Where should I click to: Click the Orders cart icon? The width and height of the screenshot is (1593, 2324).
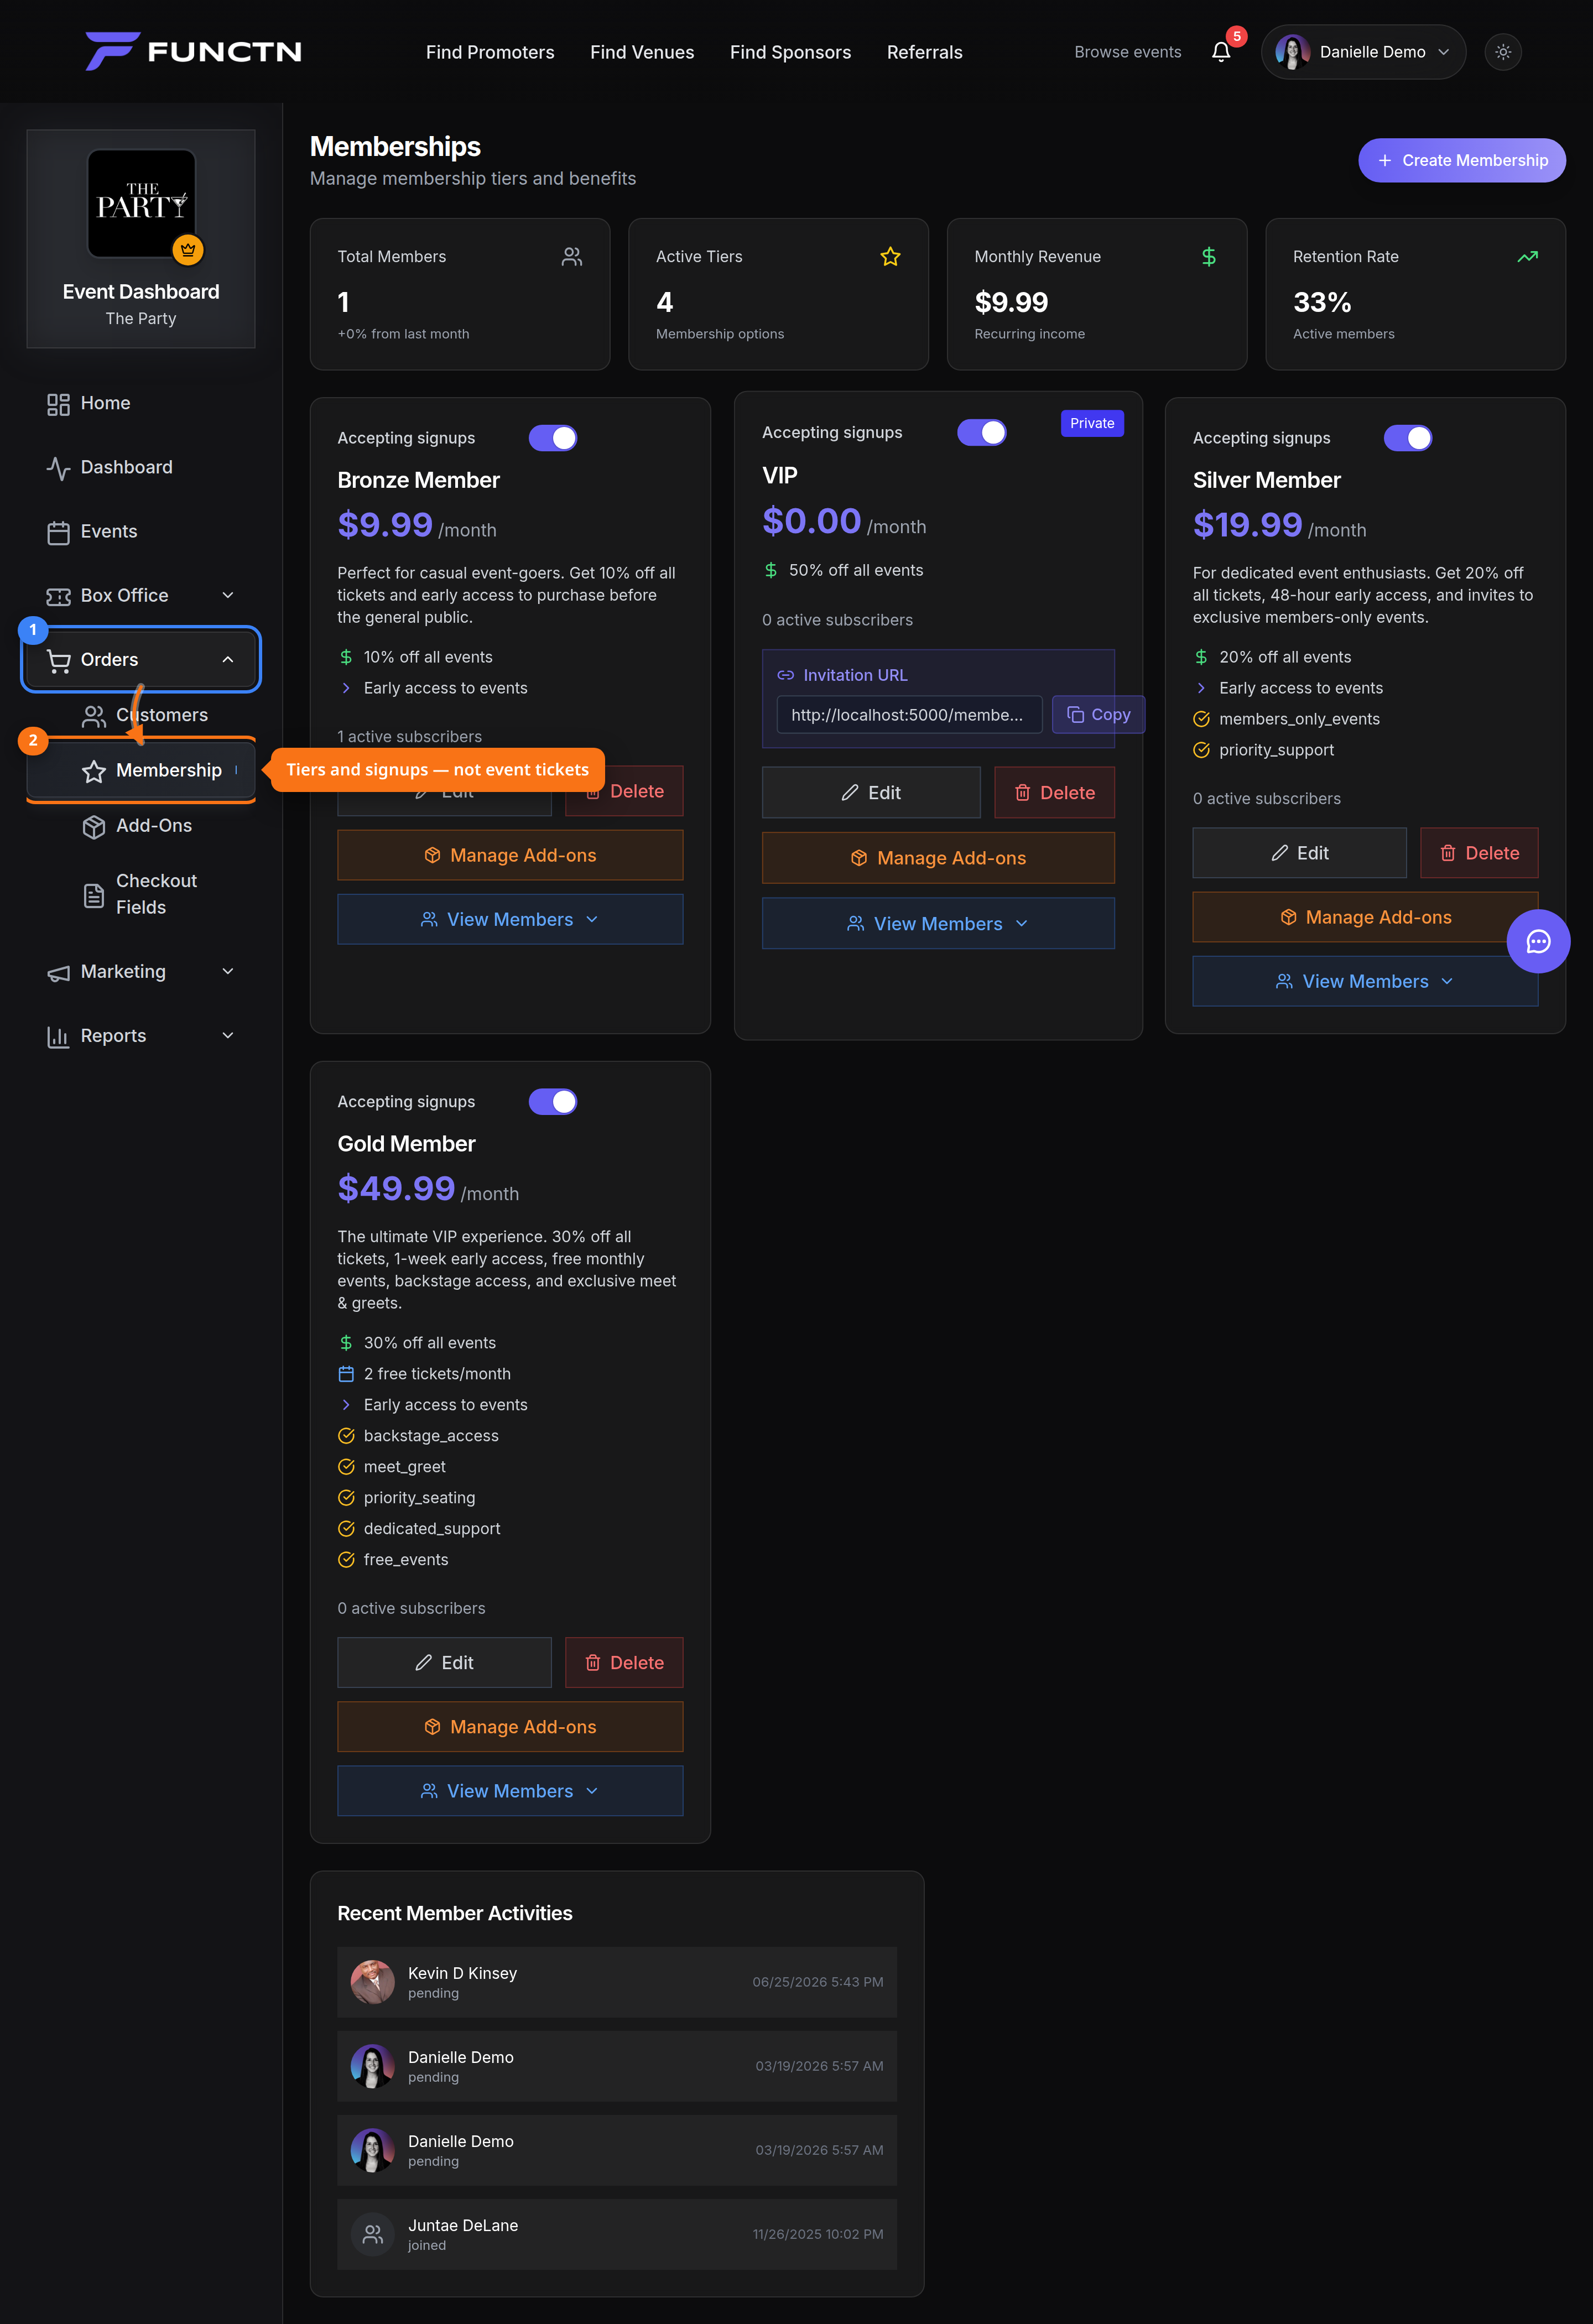58,660
